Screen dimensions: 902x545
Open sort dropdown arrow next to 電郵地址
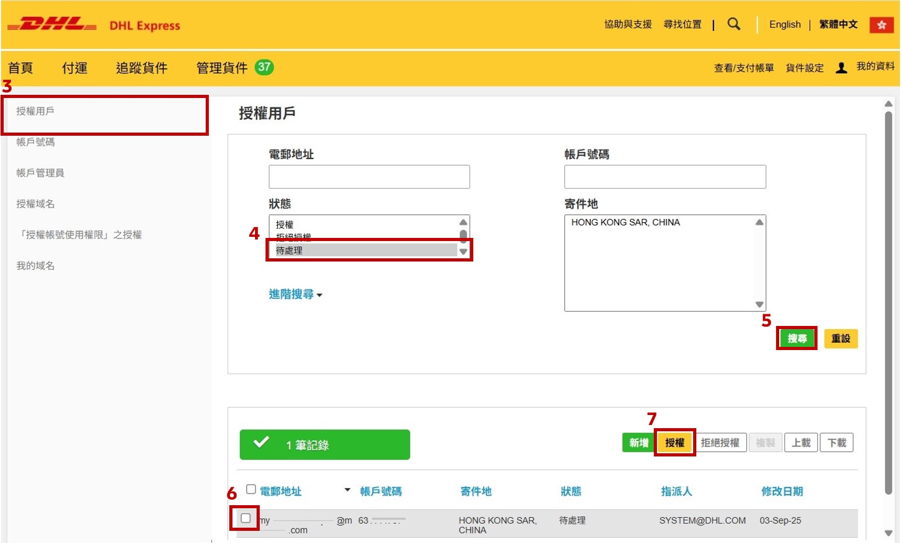click(347, 490)
